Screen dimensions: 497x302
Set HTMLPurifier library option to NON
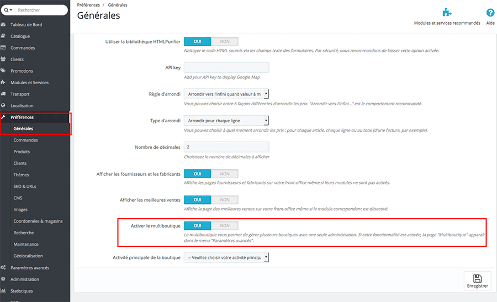[x=225, y=41]
